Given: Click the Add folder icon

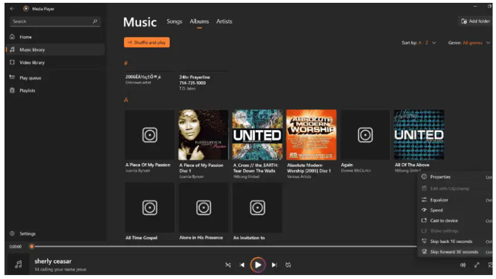Looking at the screenshot, I should 464,21.
